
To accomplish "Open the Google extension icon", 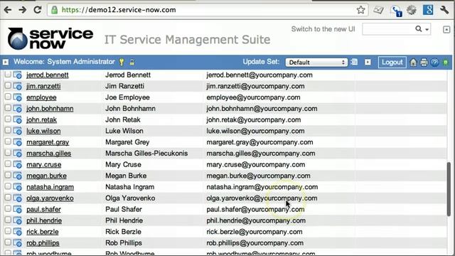I will coord(428,10).
